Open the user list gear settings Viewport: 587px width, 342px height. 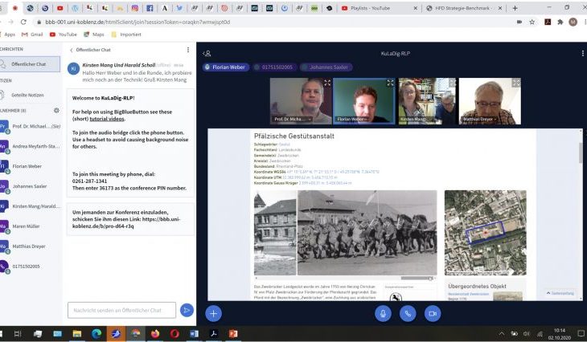click(x=56, y=110)
